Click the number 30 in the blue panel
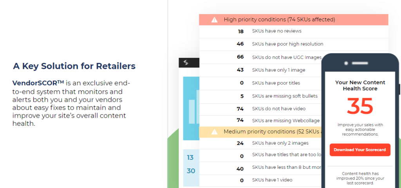This screenshot has height=188, width=401. coord(191,171)
